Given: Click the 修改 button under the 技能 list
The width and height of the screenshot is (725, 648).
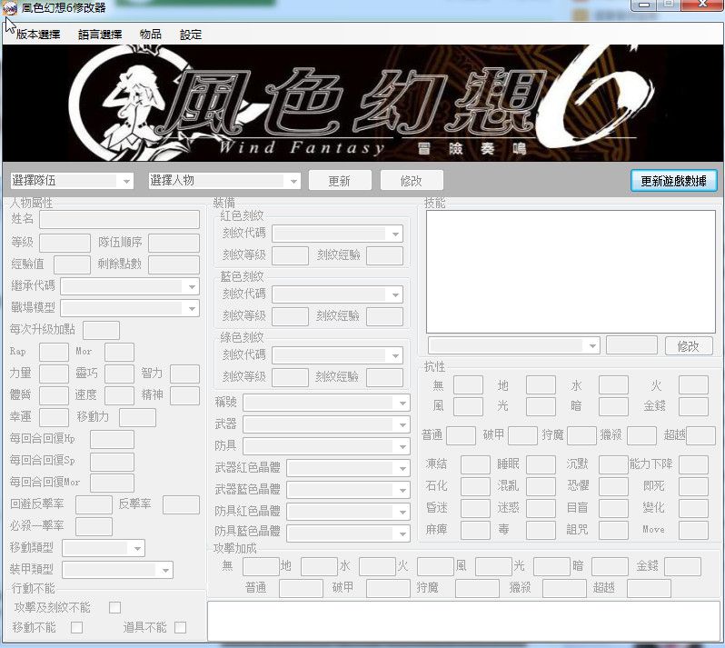Looking at the screenshot, I should click(689, 346).
